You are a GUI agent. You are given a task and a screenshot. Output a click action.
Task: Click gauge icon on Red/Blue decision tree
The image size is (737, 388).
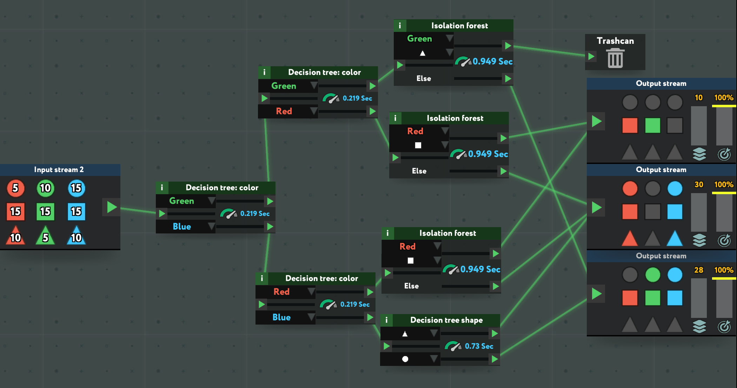click(328, 305)
